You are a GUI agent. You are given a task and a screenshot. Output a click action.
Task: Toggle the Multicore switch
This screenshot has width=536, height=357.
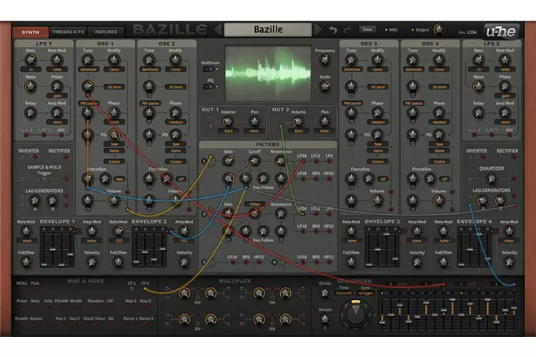pos(209,69)
